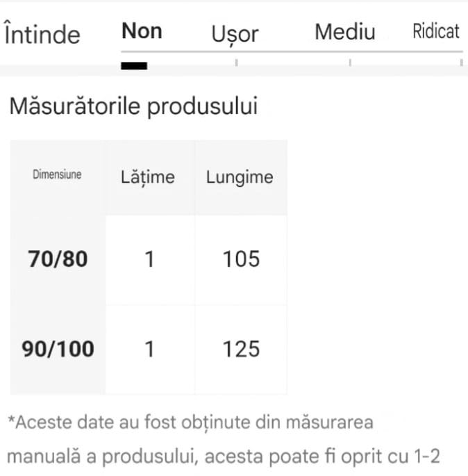Screen dimensions: 468x476
Task: Choose the 'Mediu' stretch option
Action: 345,32
